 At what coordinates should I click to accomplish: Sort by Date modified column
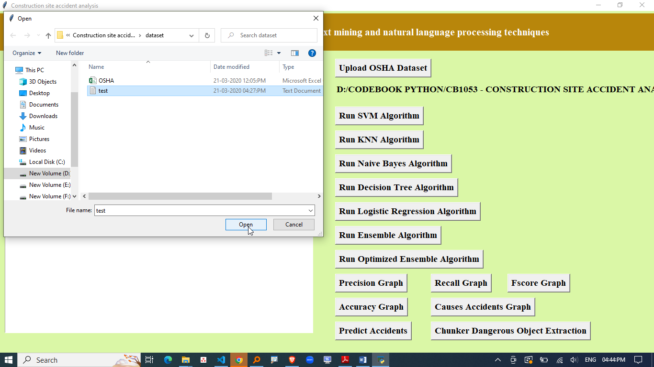pos(245,67)
